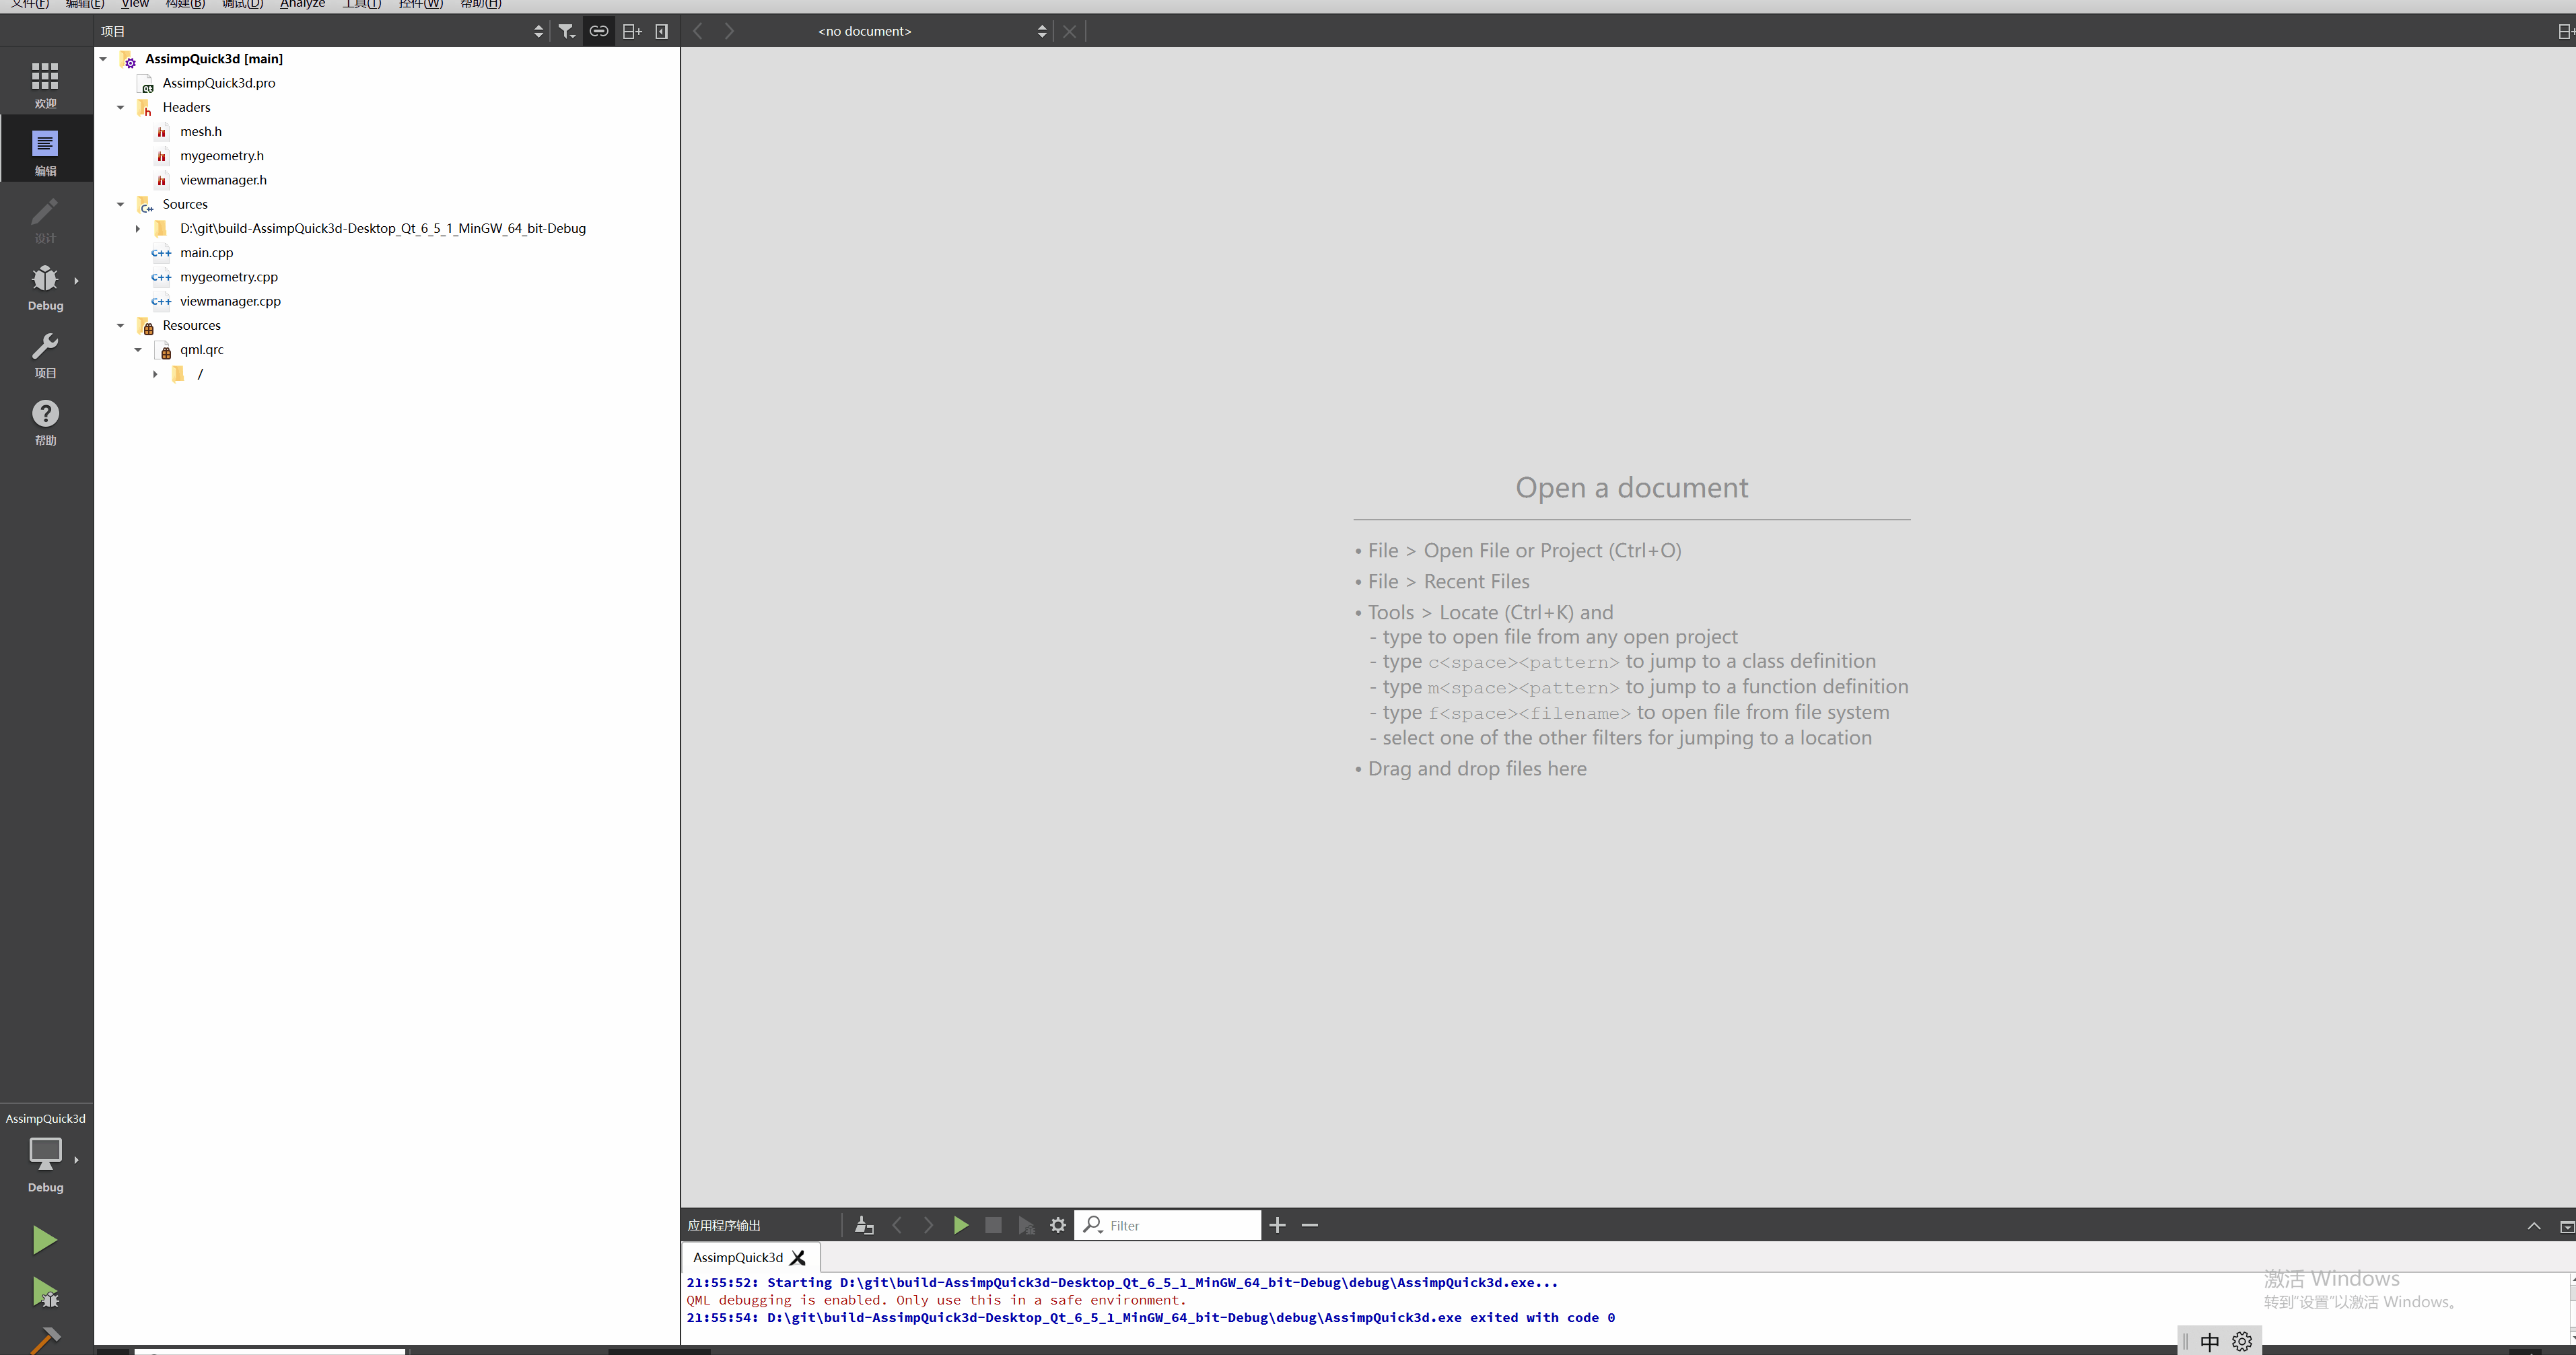
Task: Collapse the Headers folder
Action: pos(120,107)
